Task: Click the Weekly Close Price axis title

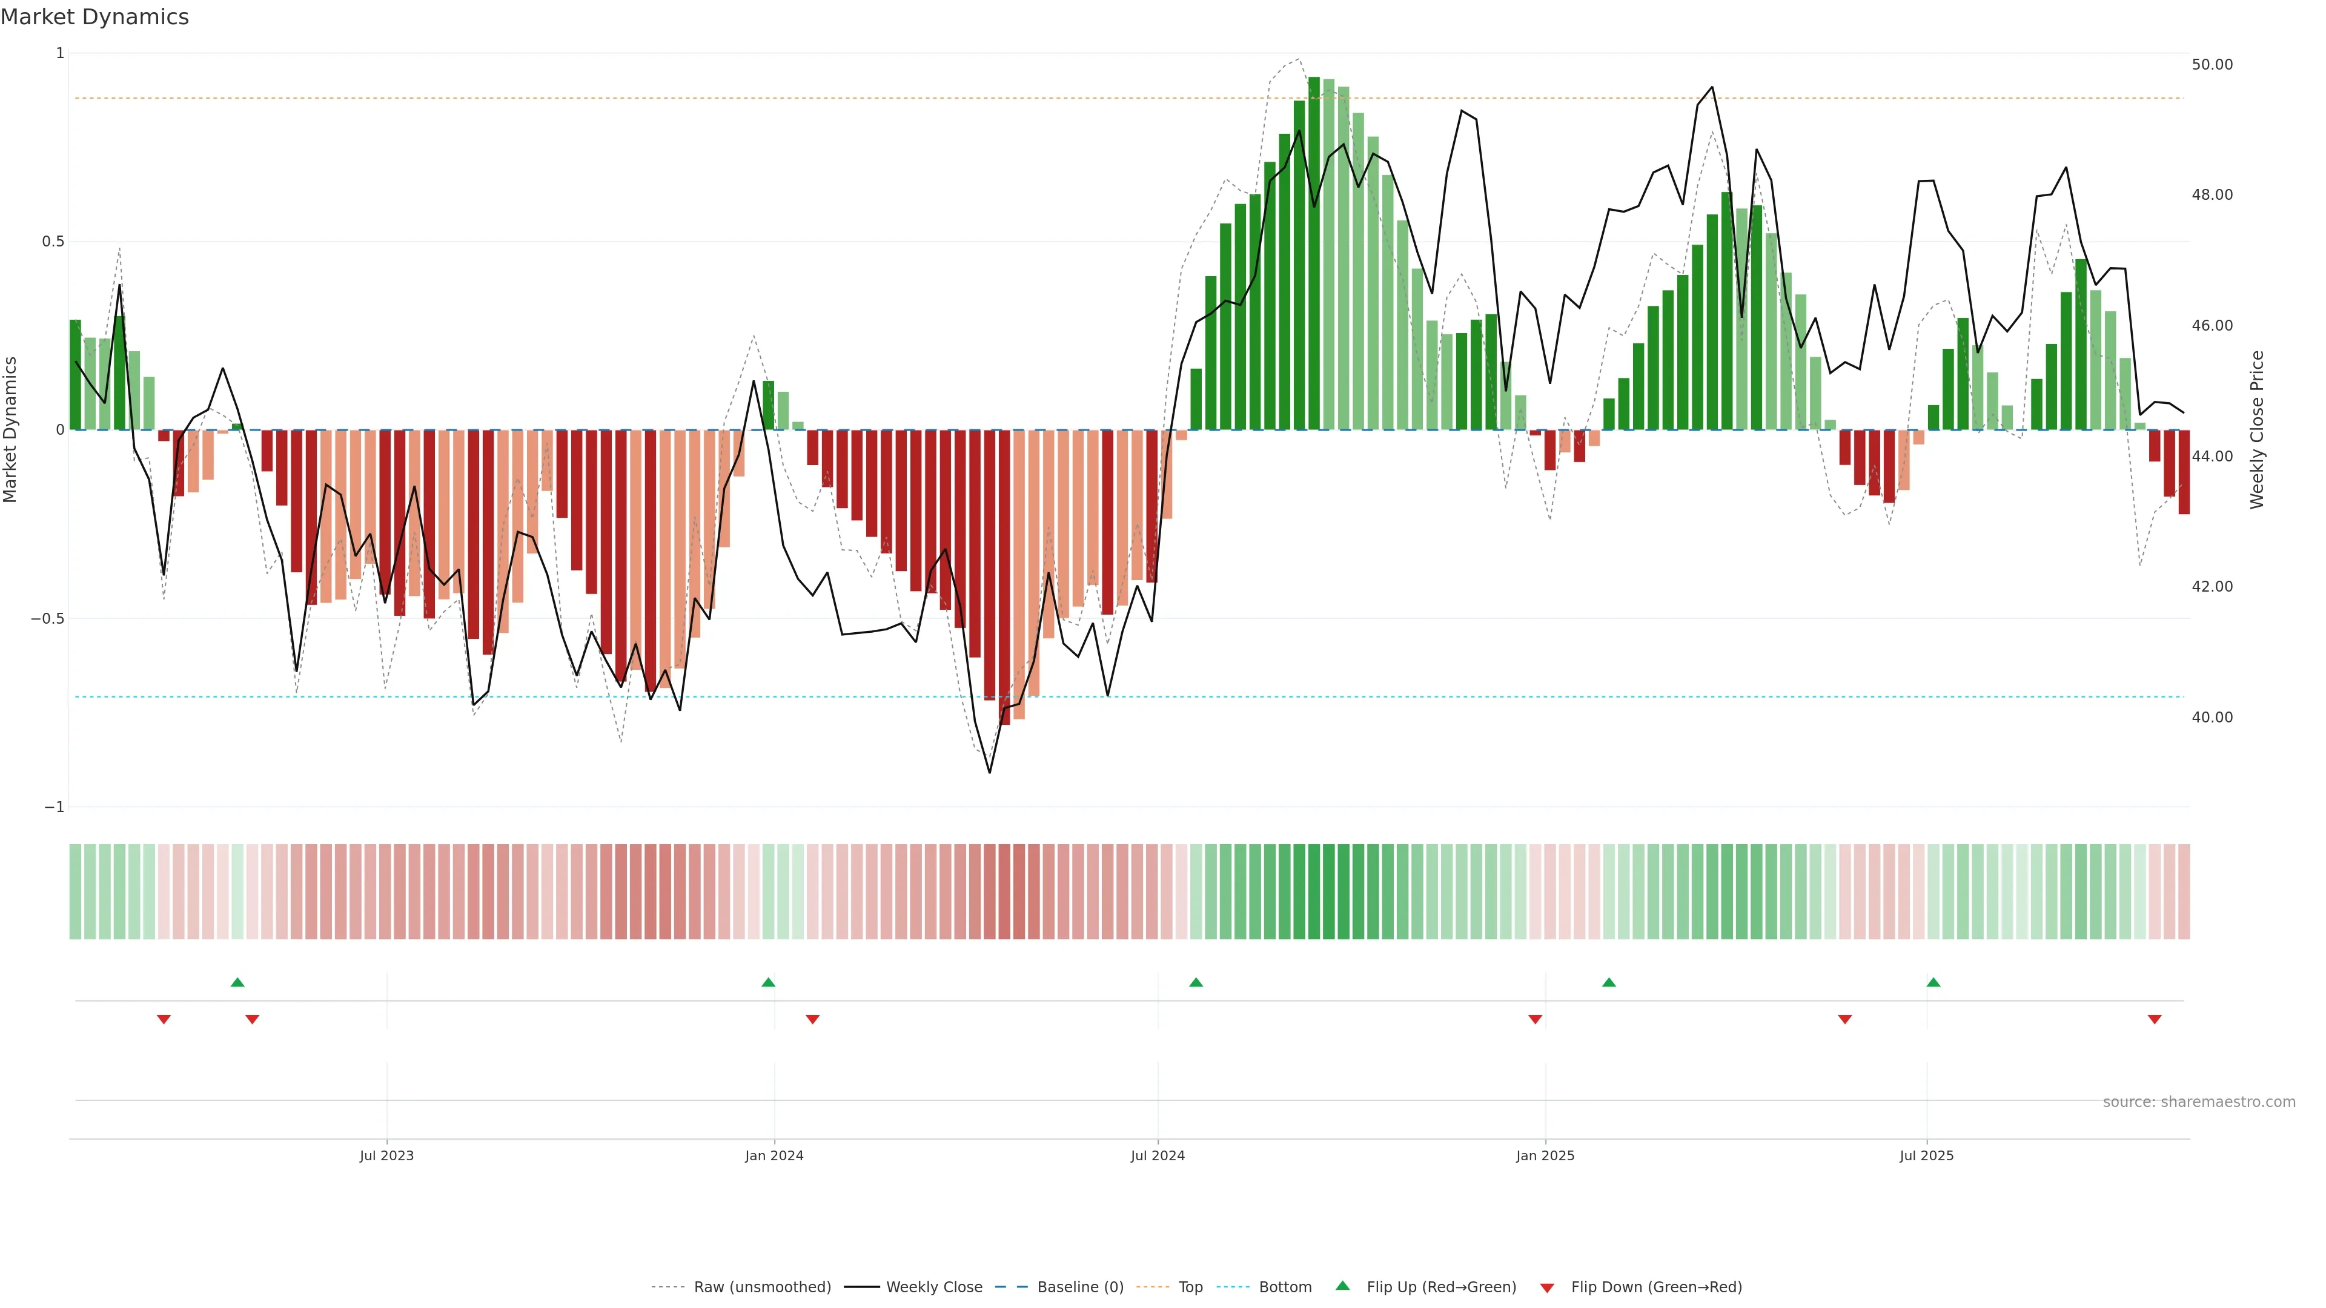Action: click(x=2258, y=430)
